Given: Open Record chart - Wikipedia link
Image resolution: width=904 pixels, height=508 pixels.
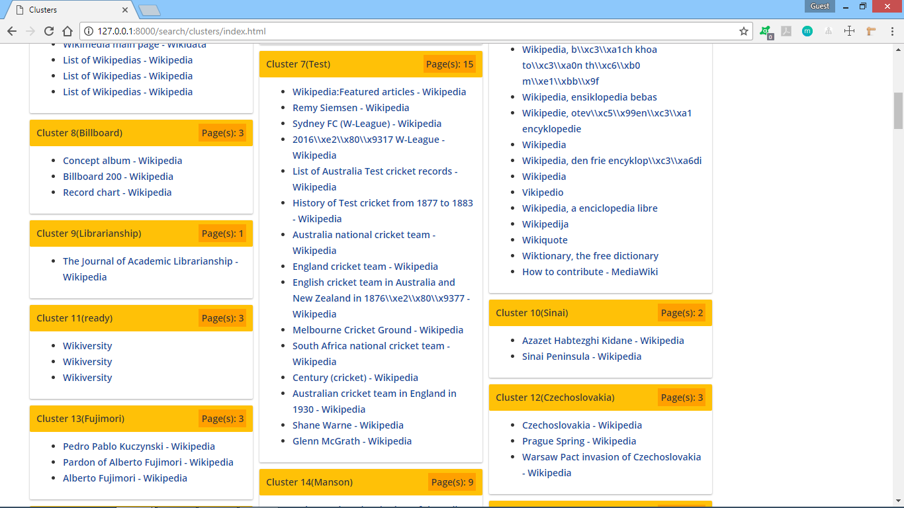Looking at the screenshot, I should point(117,192).
